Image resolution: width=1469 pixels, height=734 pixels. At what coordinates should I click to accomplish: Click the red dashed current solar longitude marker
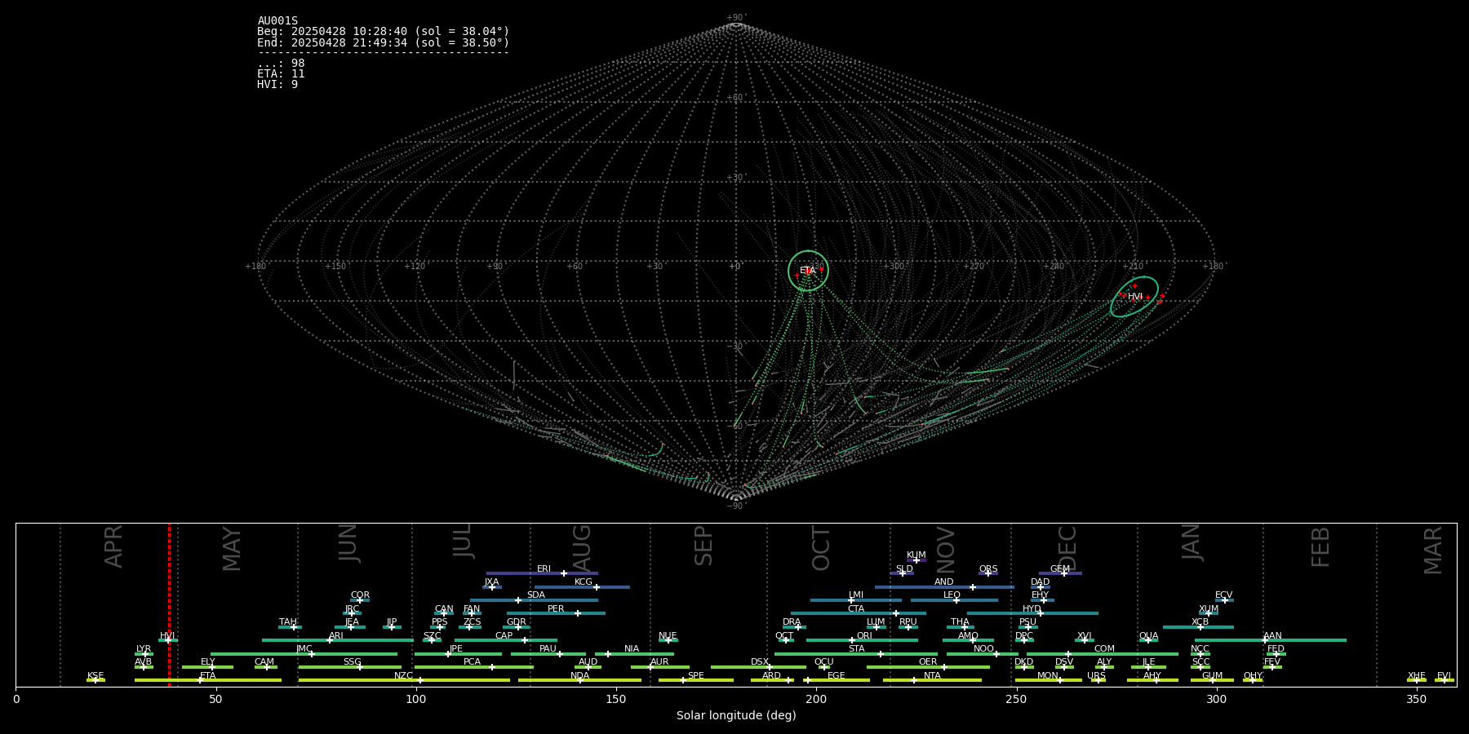[x=169, y=604]
